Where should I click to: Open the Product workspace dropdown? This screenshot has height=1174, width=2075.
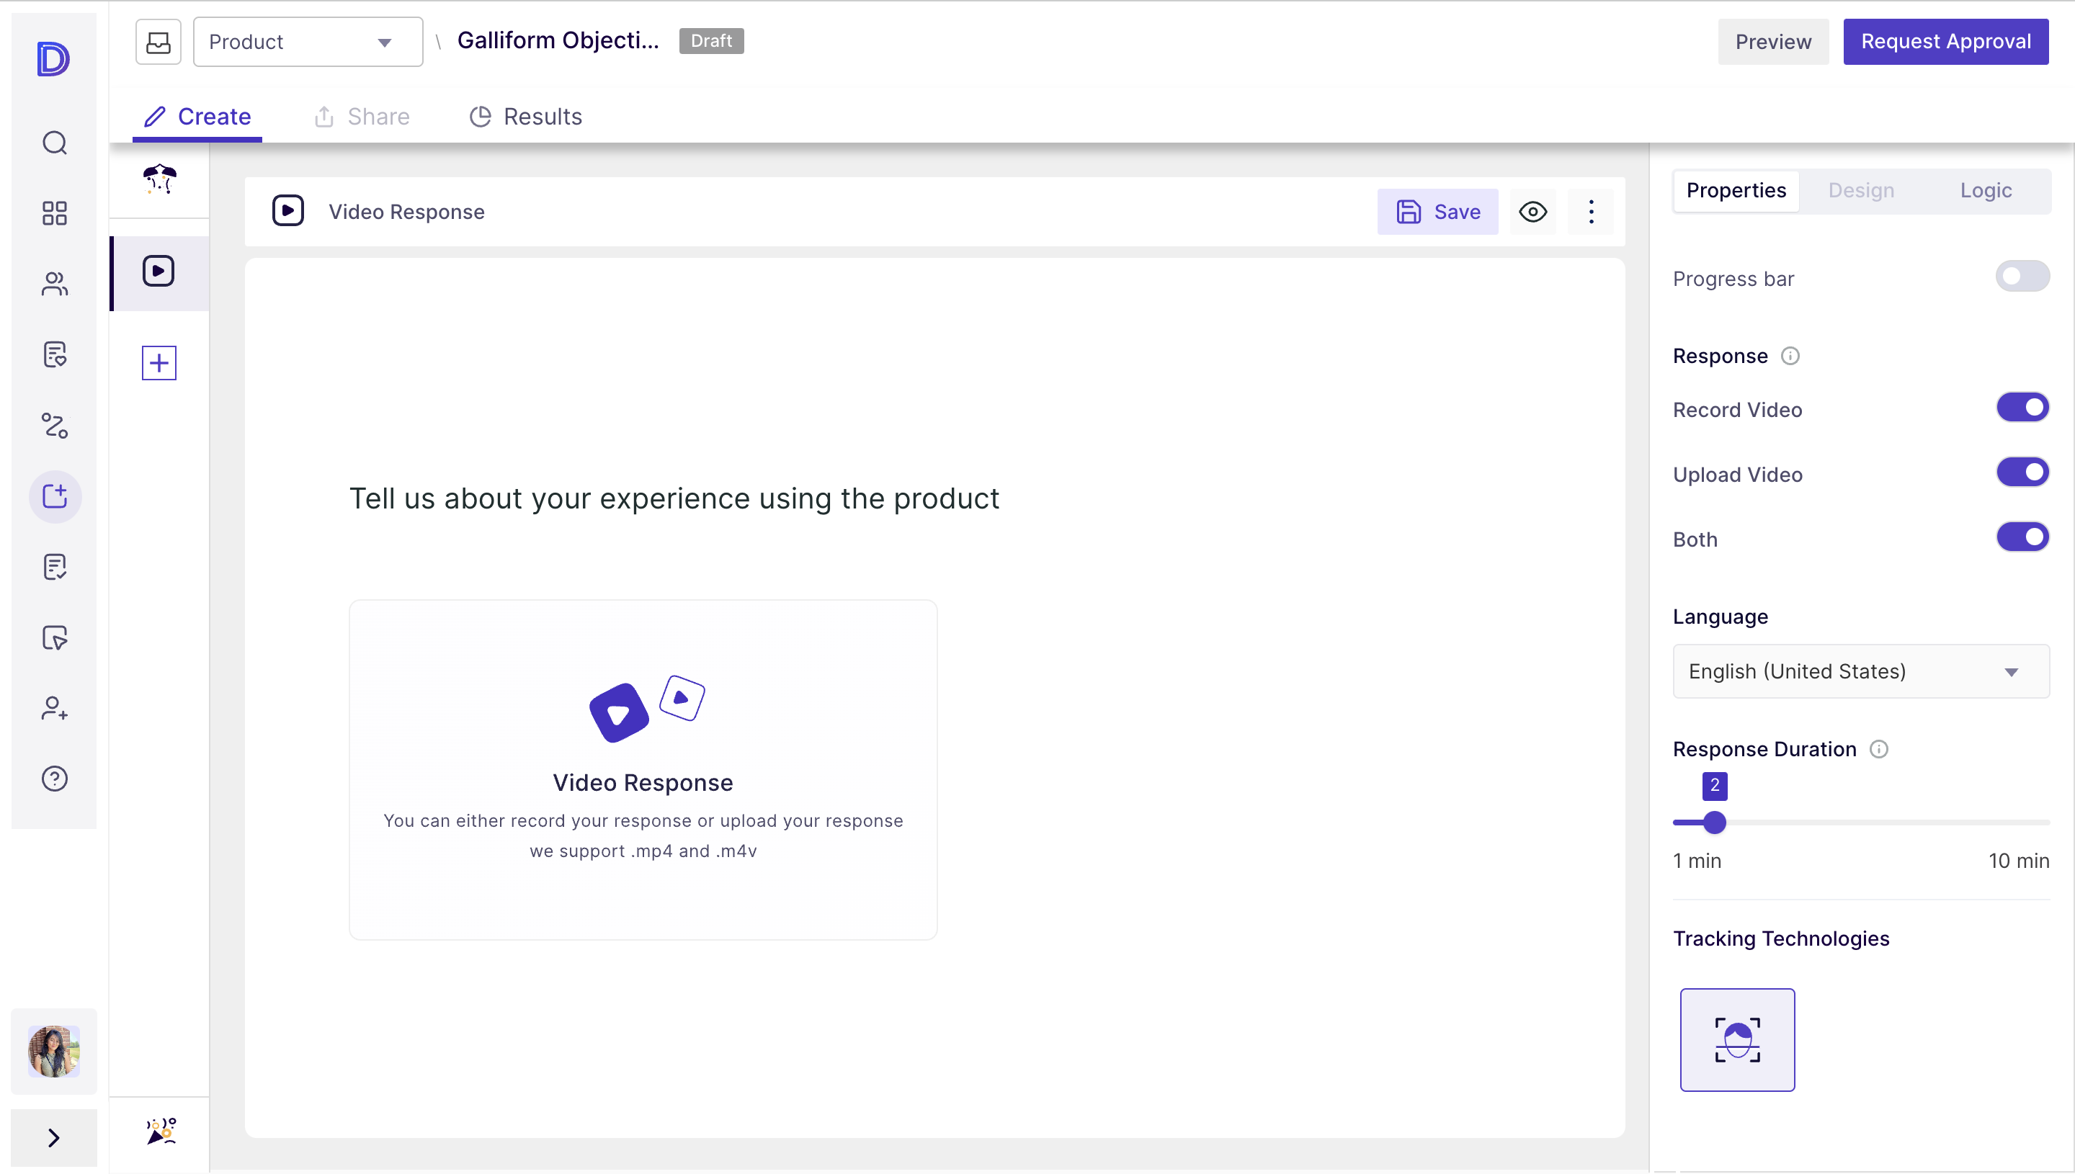pos(308,42)
